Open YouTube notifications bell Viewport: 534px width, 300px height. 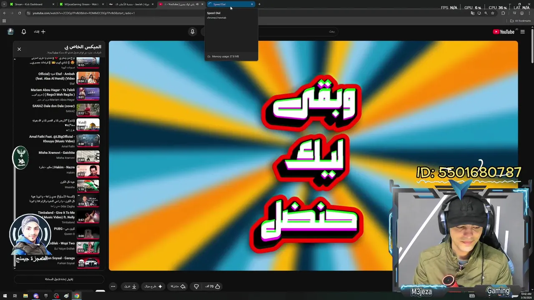[24, 32]
